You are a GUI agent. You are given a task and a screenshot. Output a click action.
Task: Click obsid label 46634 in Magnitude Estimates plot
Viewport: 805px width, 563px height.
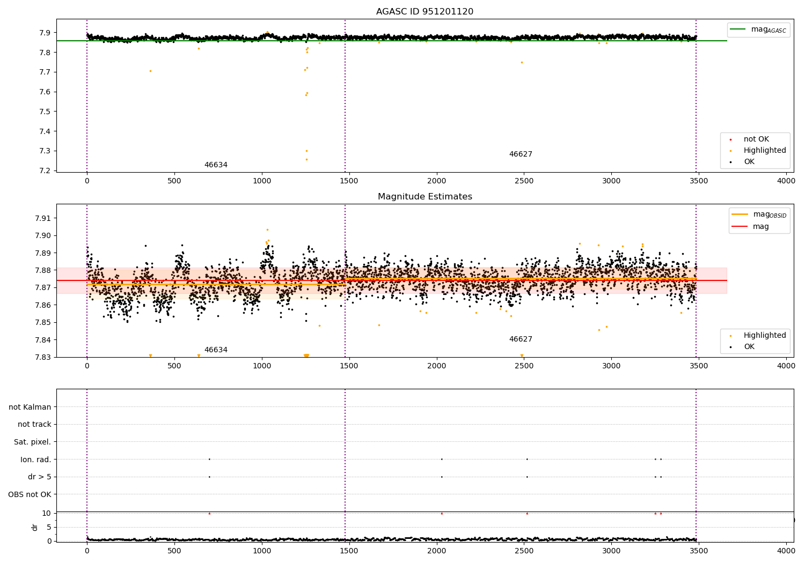pyautogui.click(x=216, y=350)
